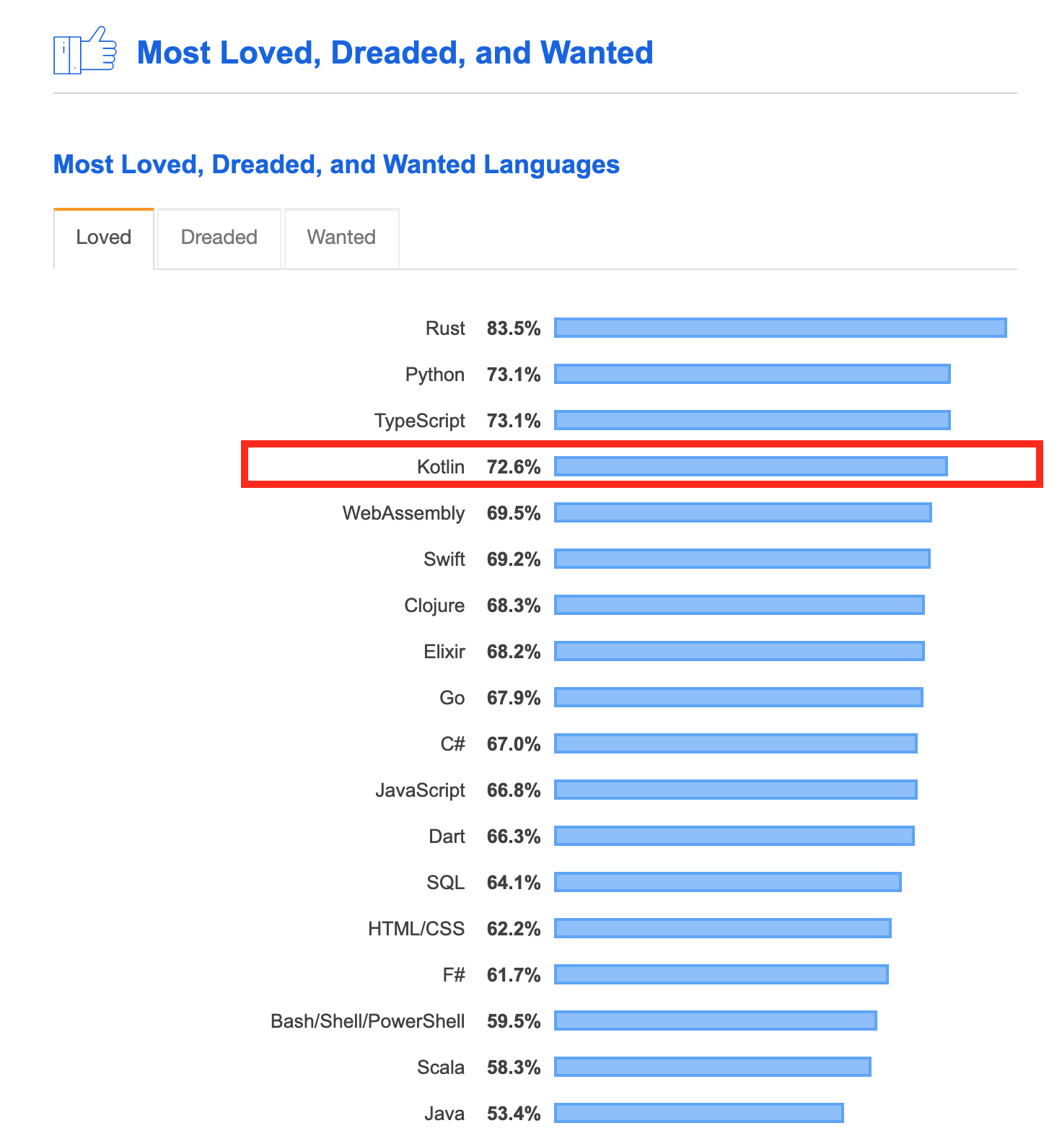Select the Clojure bar
The width and height of the screenshot is (1062, 1136).
pos(740,605)
